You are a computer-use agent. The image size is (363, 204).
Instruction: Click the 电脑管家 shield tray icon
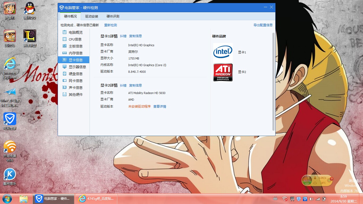click(299, 199)
